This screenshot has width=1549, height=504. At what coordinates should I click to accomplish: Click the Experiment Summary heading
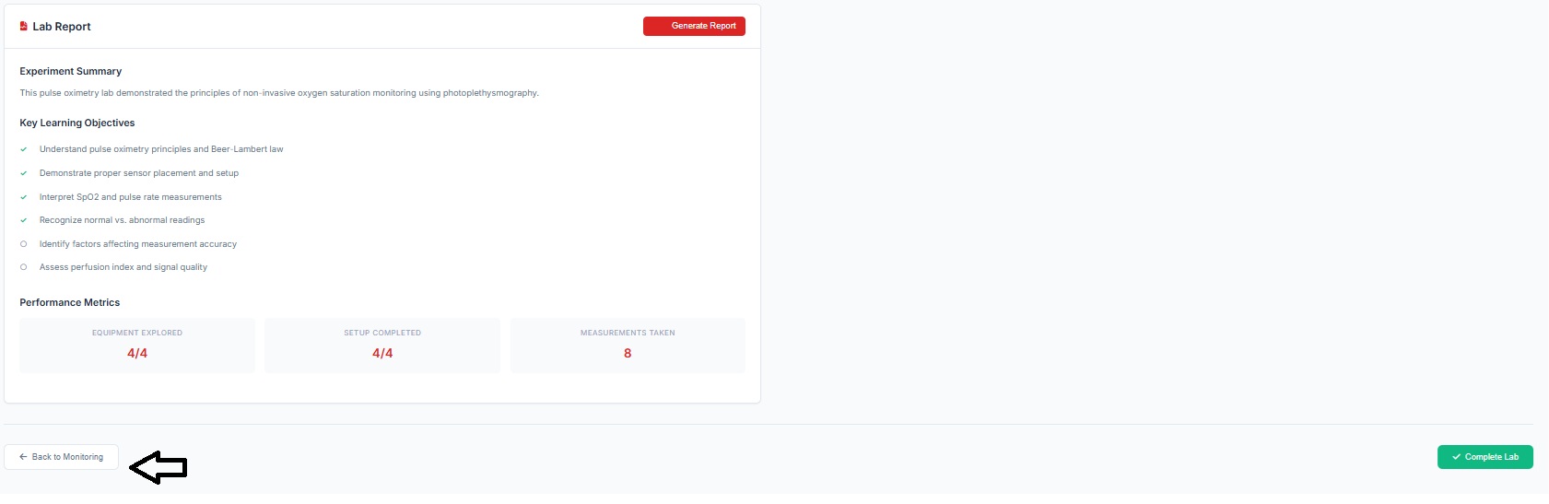tap(71, 71)
